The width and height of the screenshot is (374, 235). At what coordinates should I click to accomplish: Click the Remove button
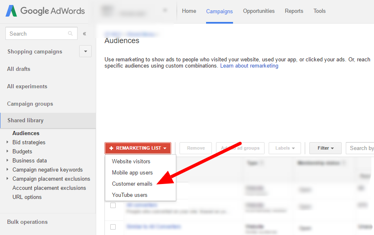point(196,148)
